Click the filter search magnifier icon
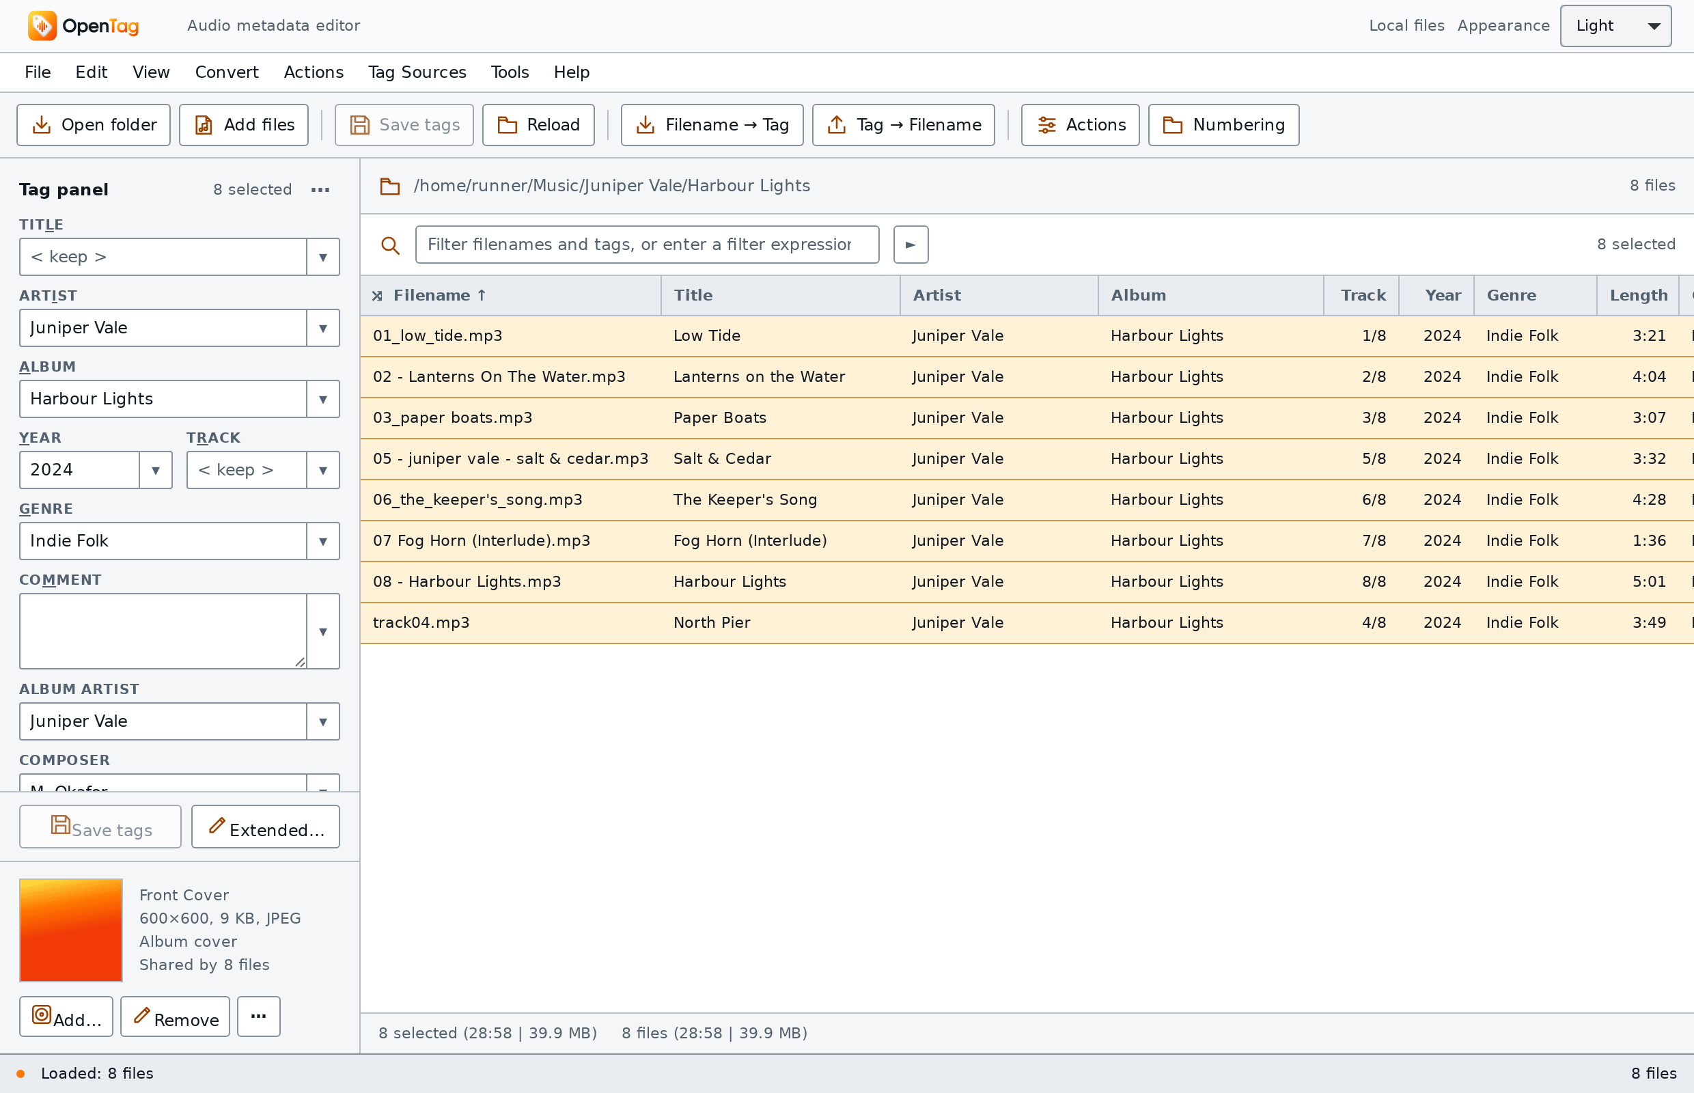The image size is (1694, 1093). [389, 245]
